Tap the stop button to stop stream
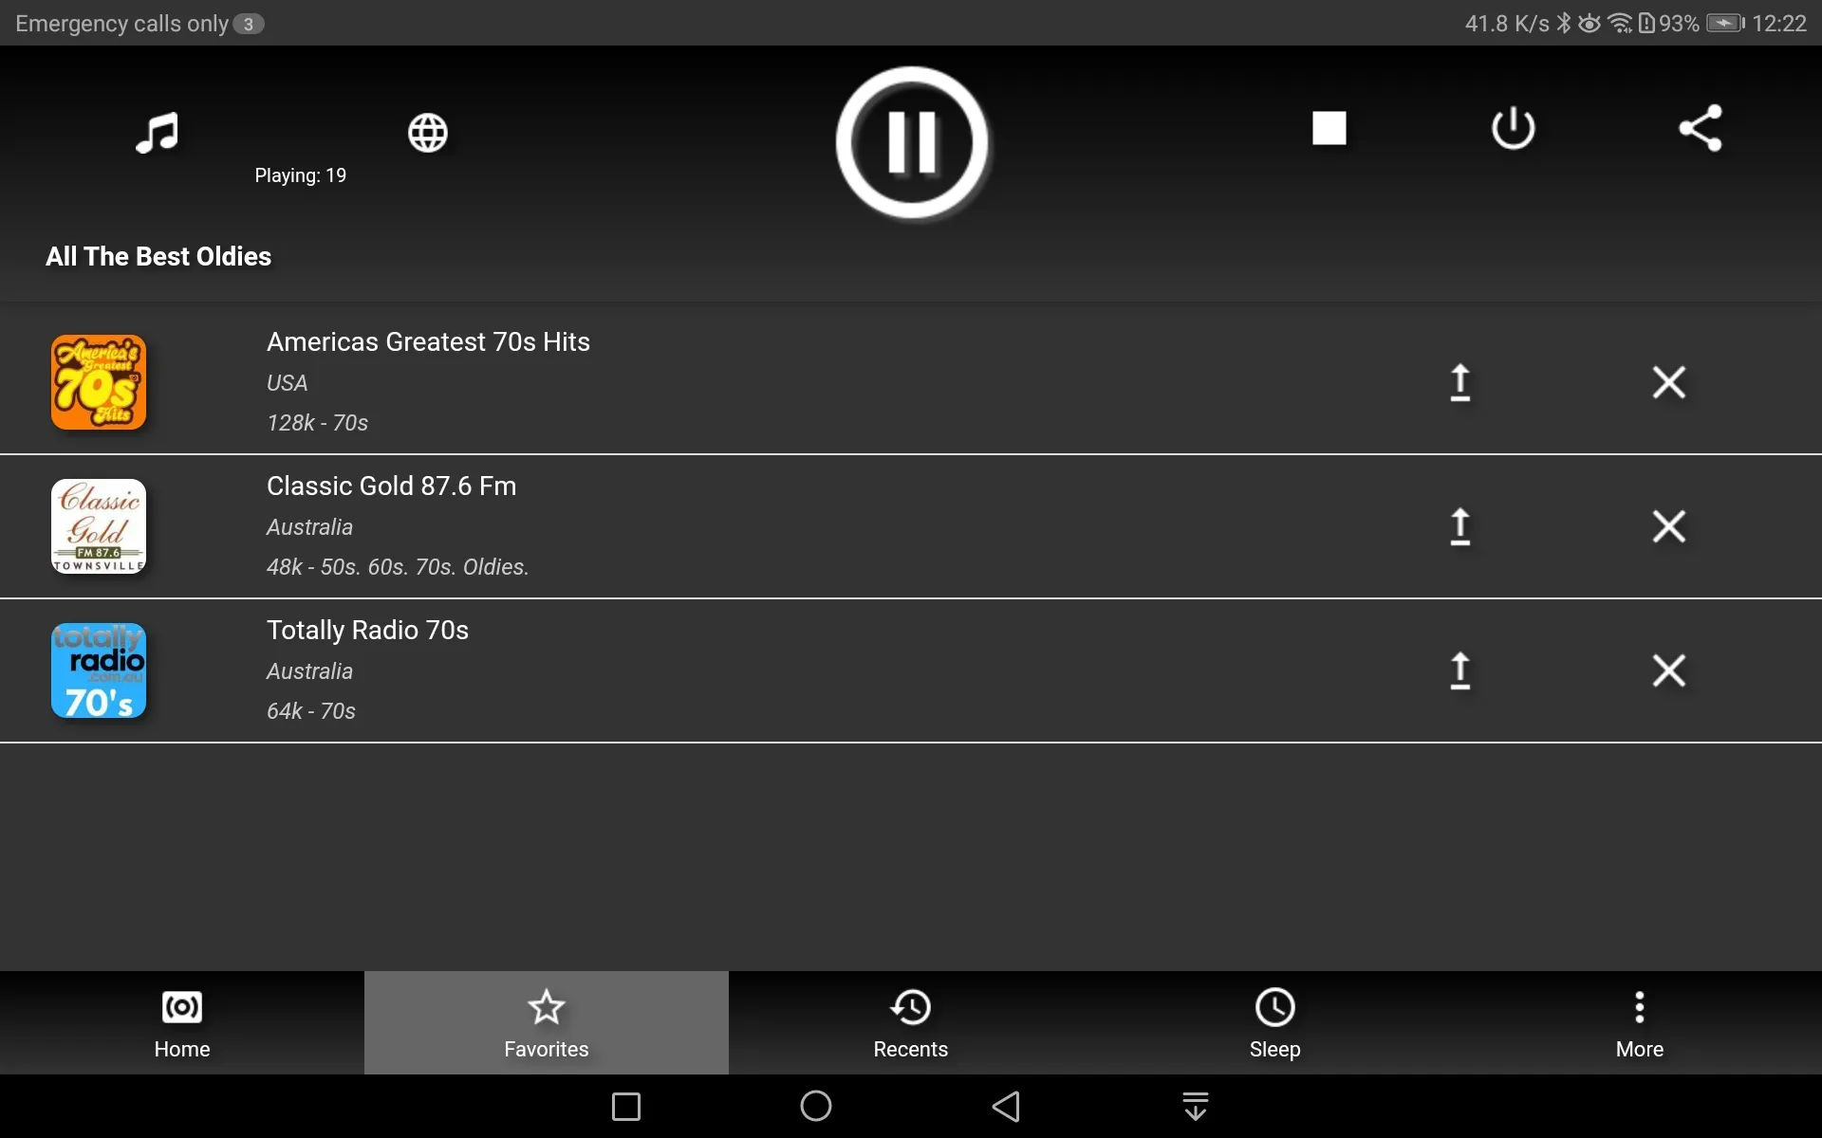Viewport: 1822px width, 1138px height. 1329,127
